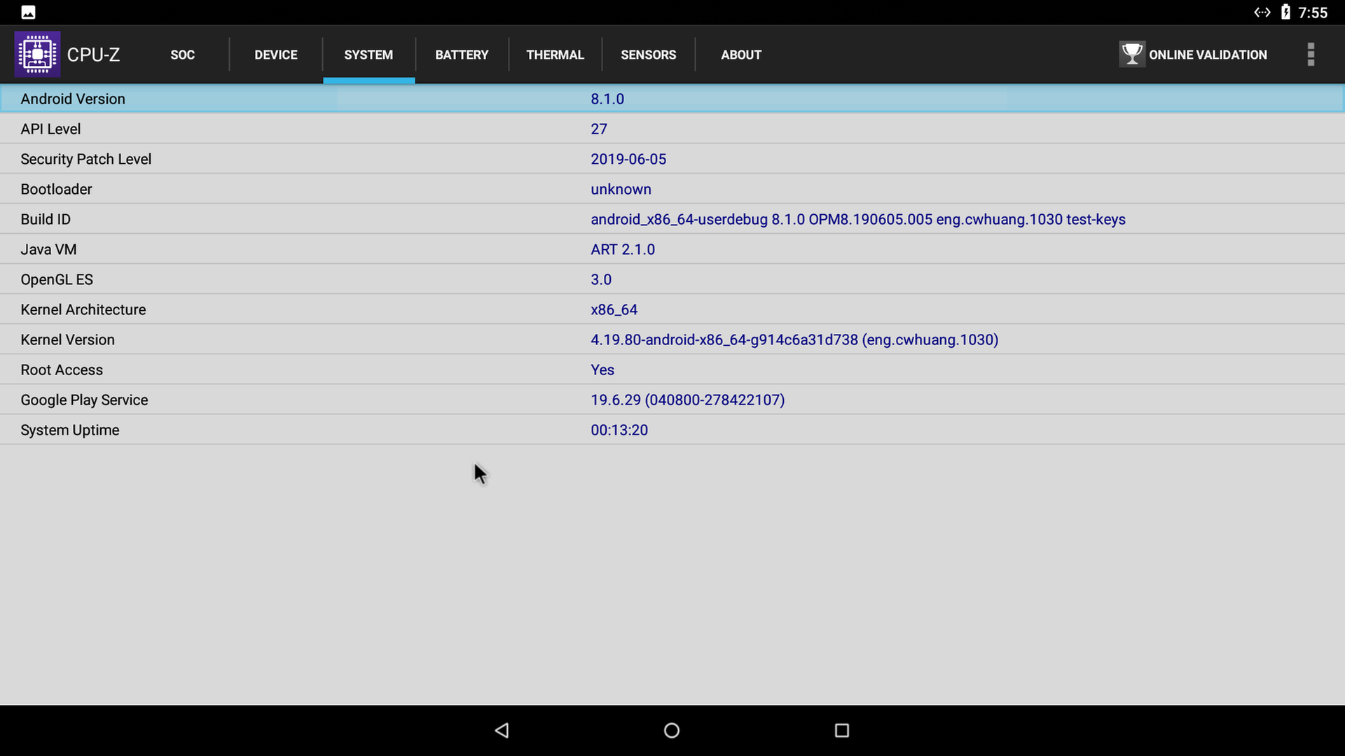Select the Kernel Architecture row label
This screenshot has height=756, width=1345.
[83, 309]
